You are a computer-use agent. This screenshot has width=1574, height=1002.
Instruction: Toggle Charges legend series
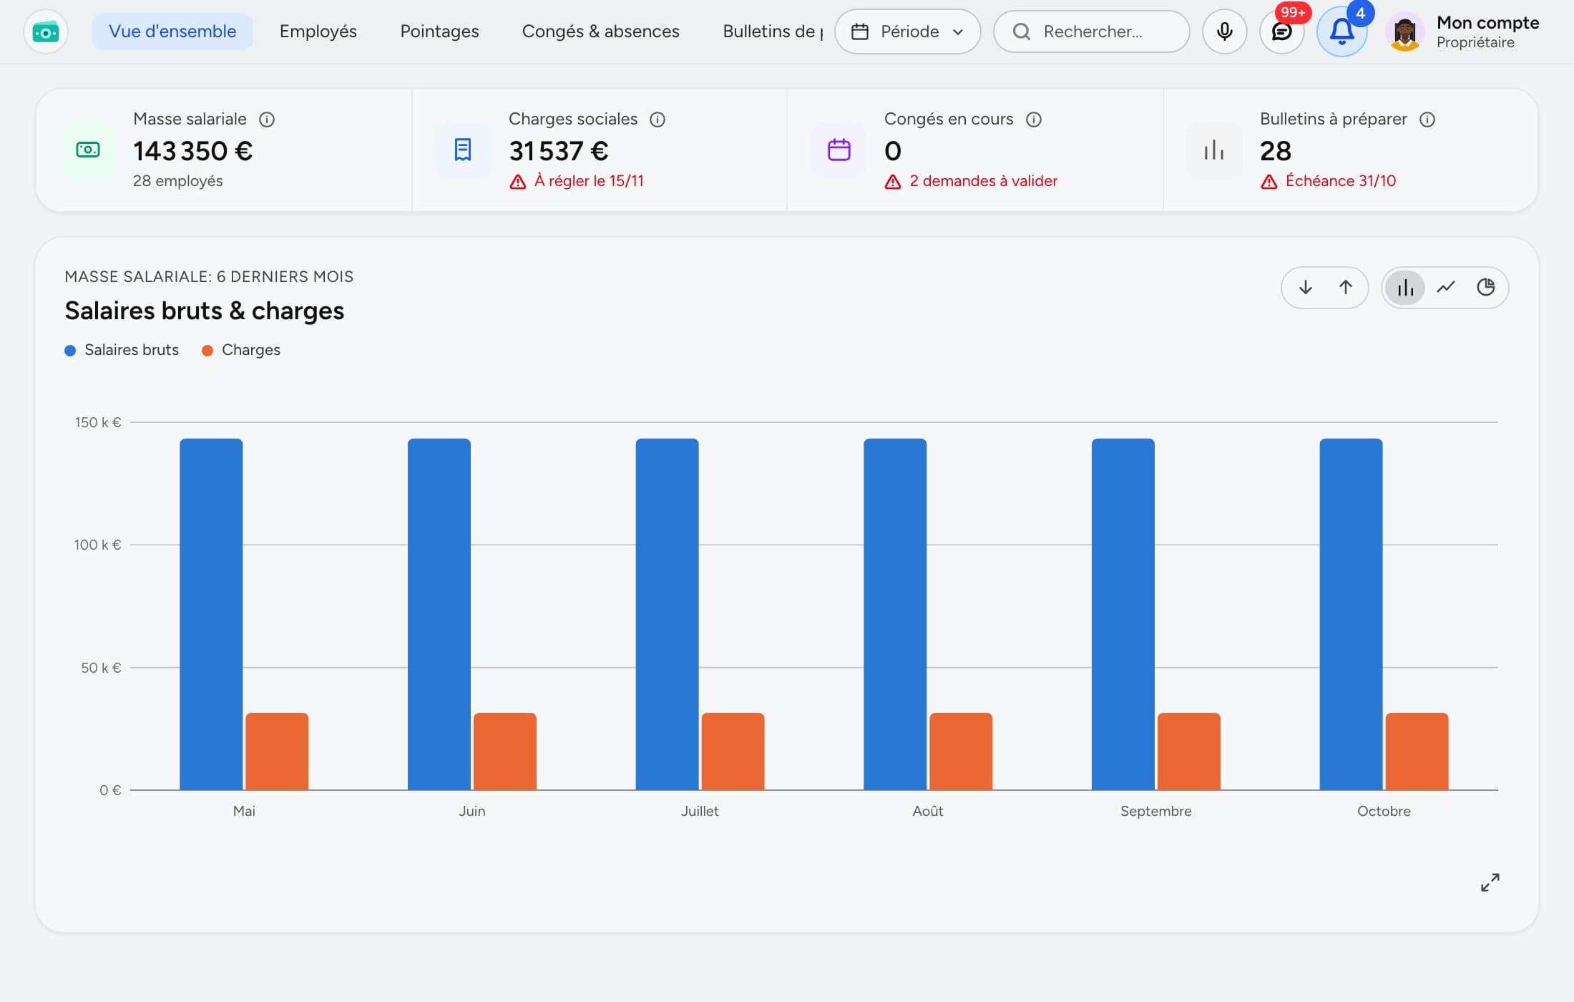coord(241,350)
